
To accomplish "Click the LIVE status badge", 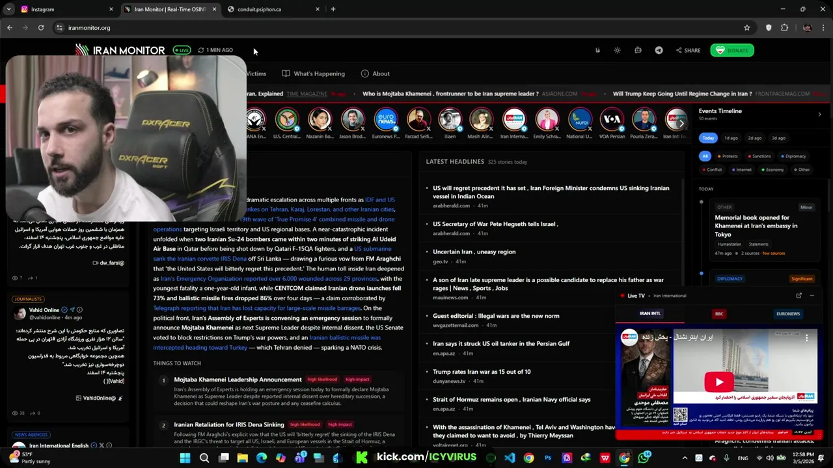I will [182, 50].
